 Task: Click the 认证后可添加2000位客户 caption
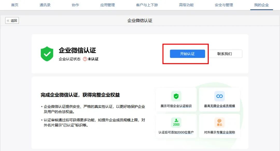click(x=176, y=132)
